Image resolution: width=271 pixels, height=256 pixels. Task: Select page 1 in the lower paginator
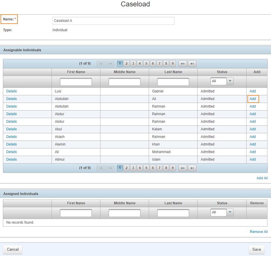click(x=120, y=168)
